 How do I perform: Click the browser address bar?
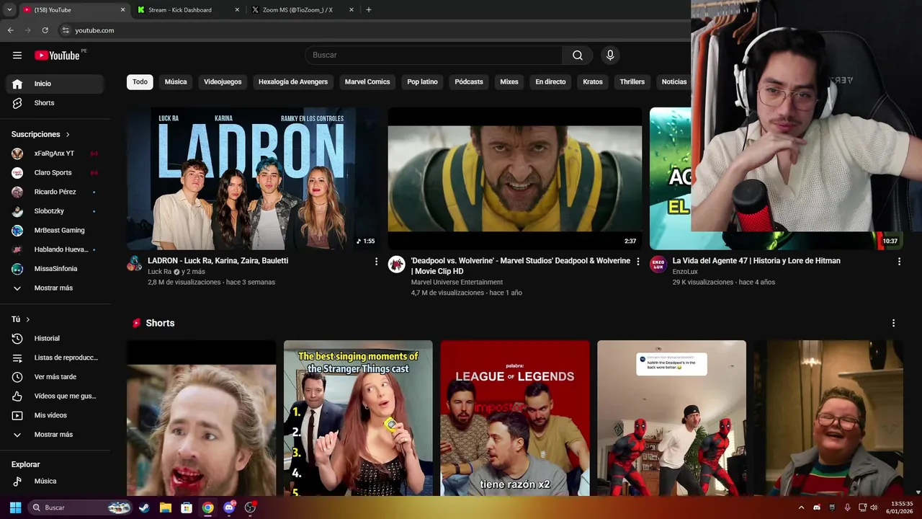click(x=375, y=30)
